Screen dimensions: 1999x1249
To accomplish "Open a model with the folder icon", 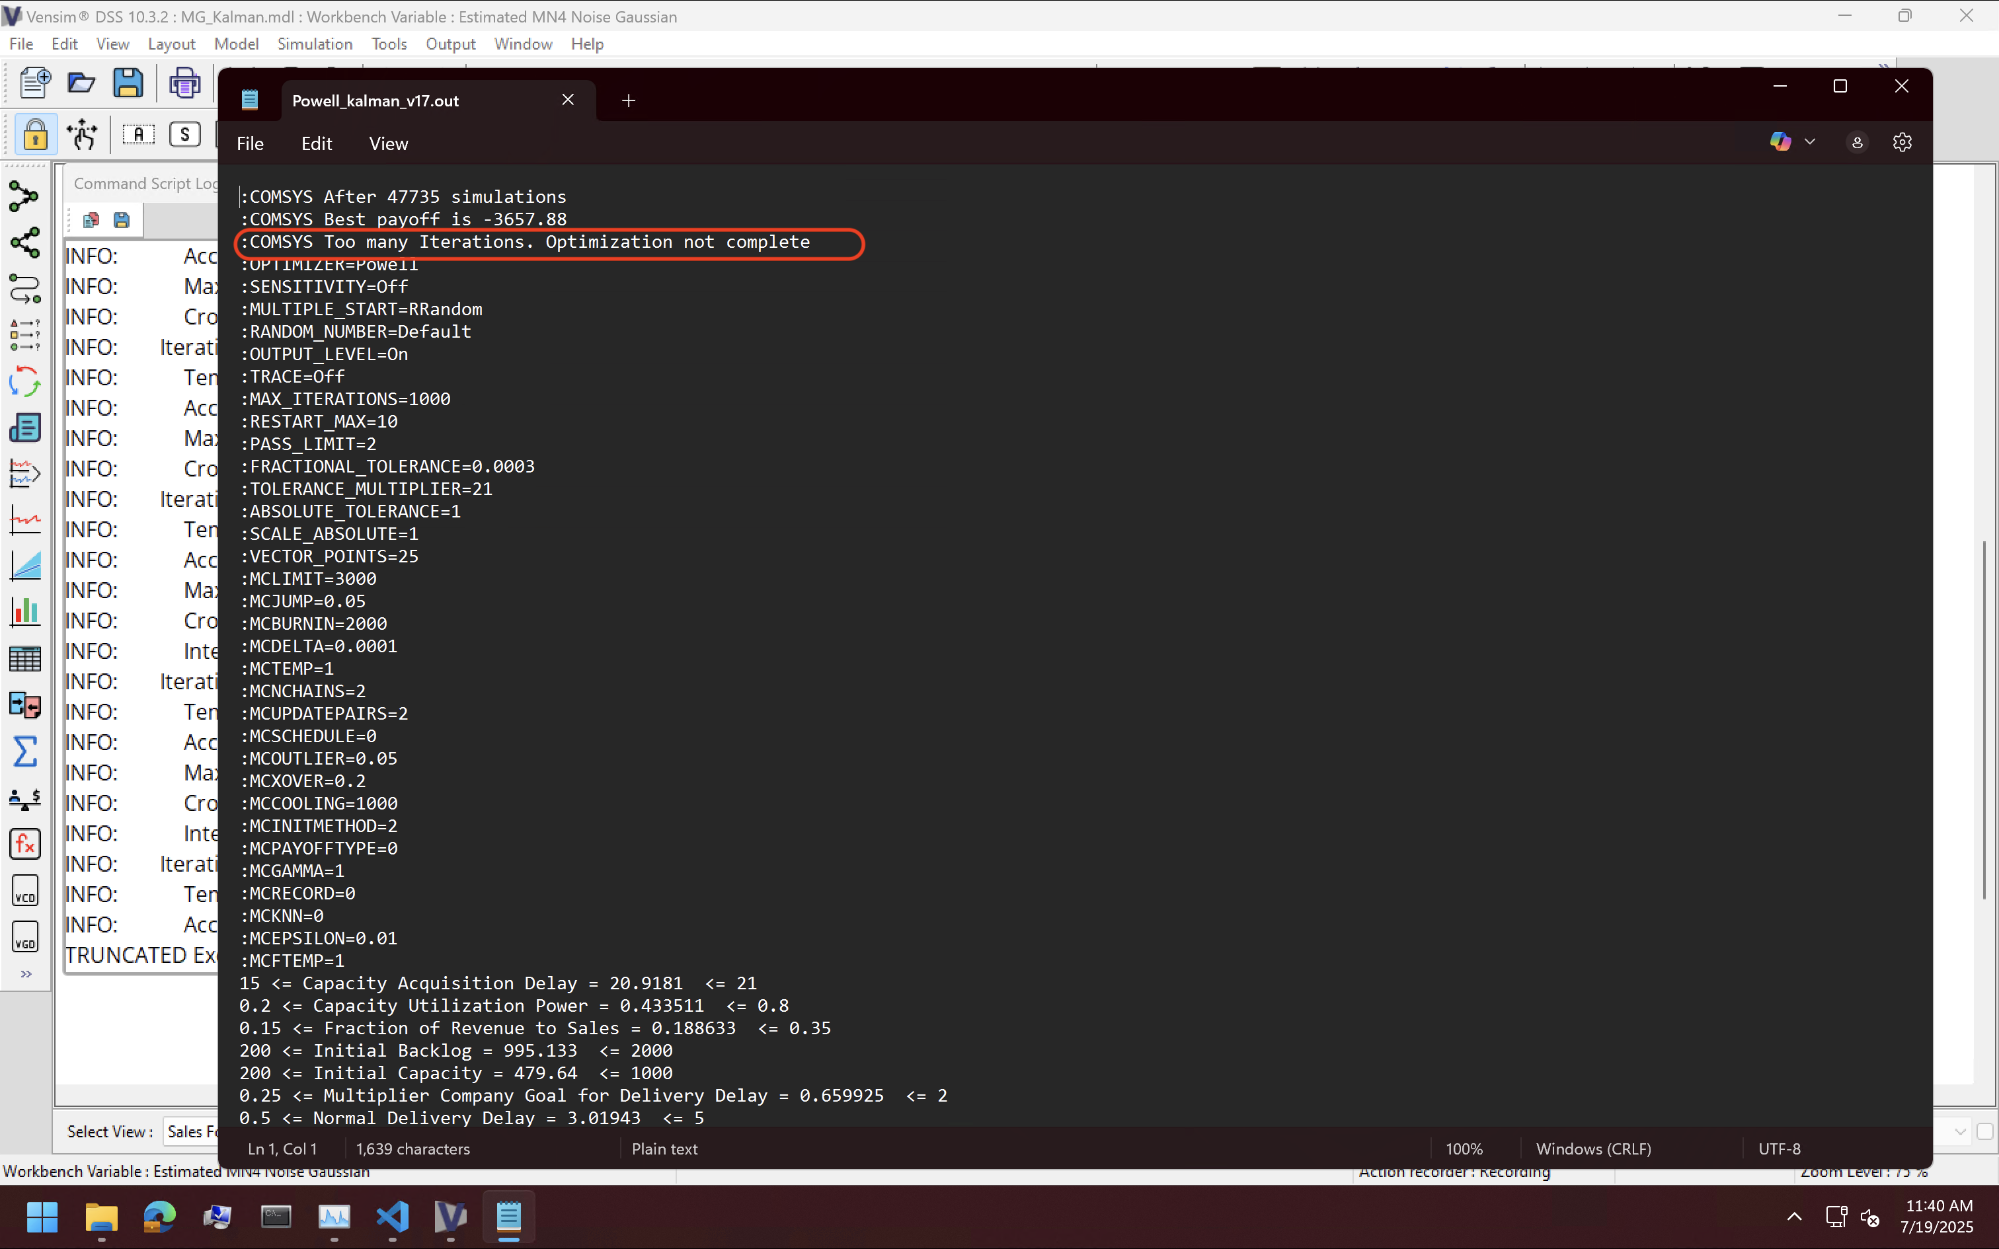I will [81, 83].
